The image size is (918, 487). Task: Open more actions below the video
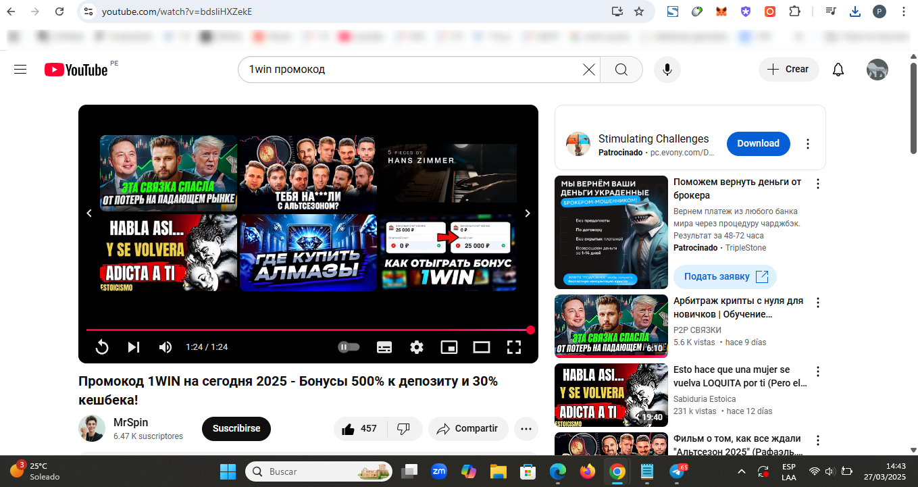[526, 429]
